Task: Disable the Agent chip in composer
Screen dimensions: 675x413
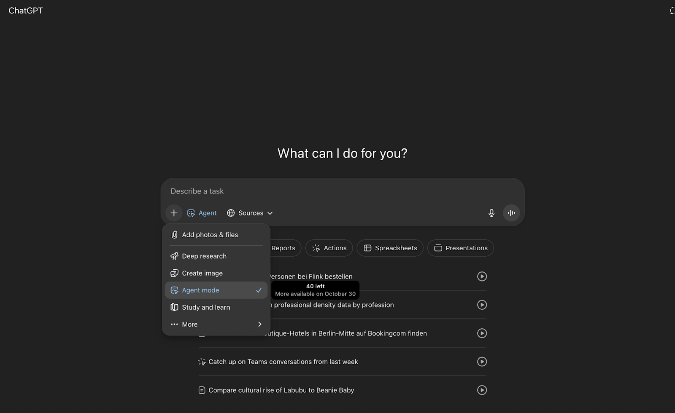Action: click(202, 213)
